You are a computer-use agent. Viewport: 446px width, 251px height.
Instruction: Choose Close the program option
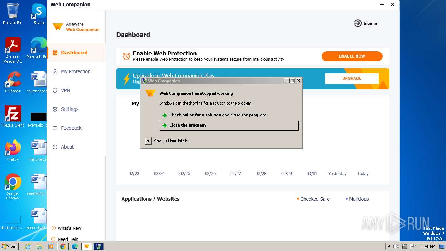(229, 125)
